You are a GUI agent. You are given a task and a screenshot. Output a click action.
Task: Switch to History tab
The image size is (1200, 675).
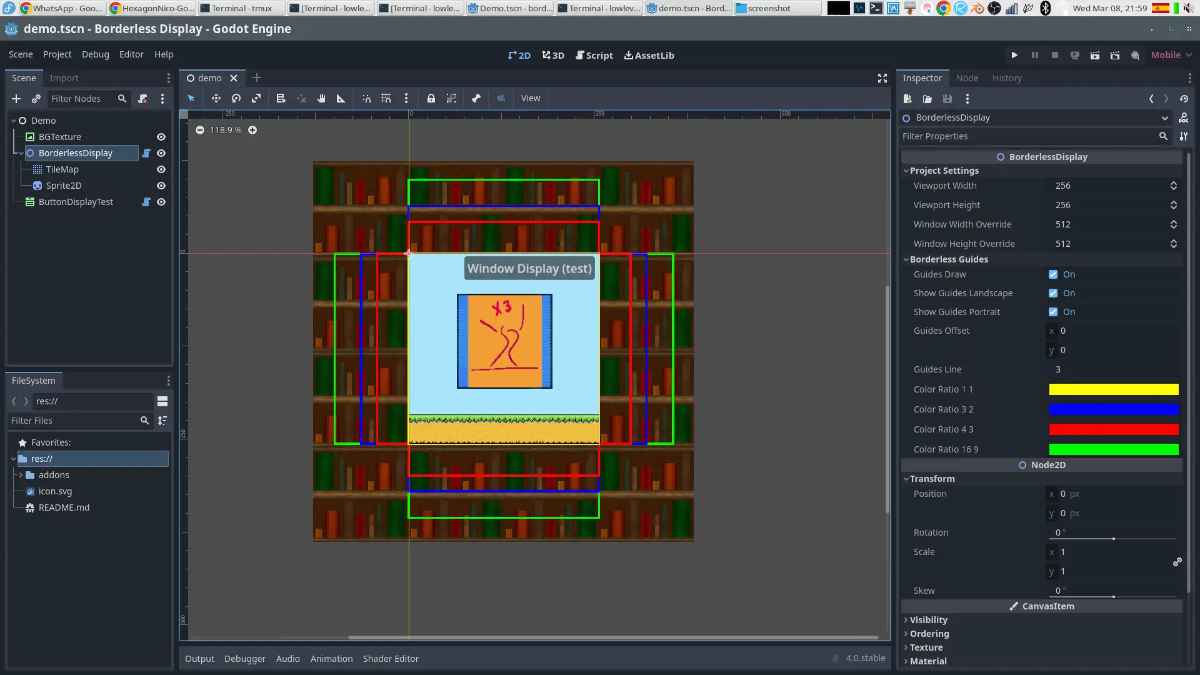(1007, 78)
